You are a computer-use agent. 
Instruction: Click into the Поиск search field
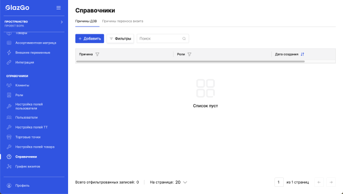click(x=163, y=38)
